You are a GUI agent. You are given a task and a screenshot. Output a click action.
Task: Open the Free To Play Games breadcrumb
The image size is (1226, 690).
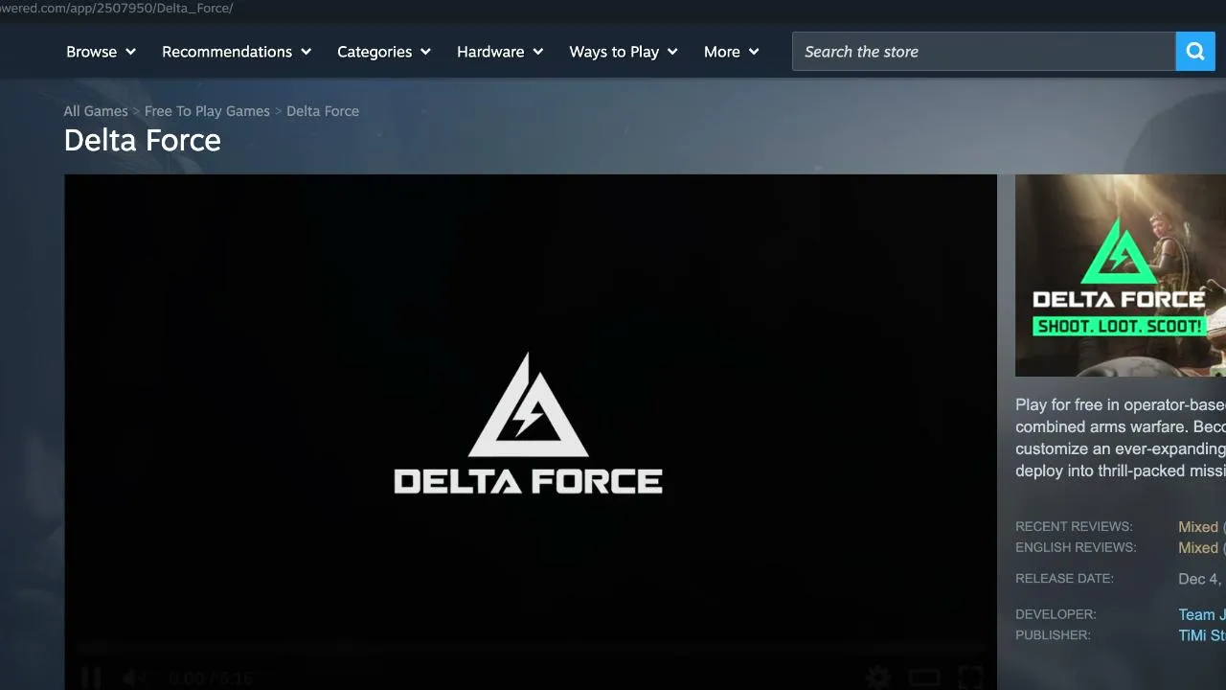coord(207,111)
